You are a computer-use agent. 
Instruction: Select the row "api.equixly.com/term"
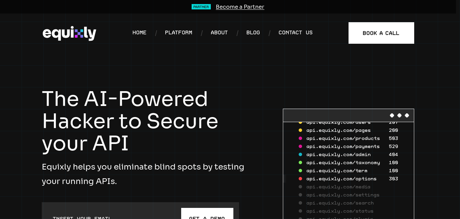tap(348, 171)
